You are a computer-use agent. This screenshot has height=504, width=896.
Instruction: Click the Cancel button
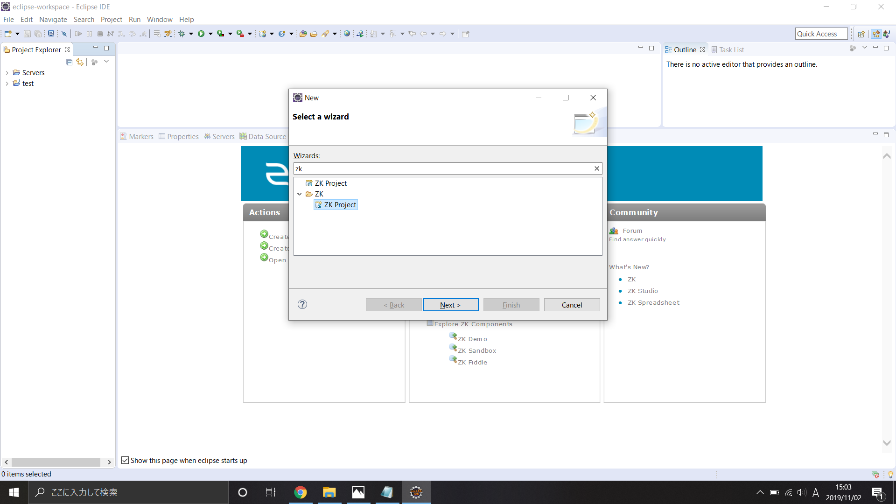pos(572,305)
